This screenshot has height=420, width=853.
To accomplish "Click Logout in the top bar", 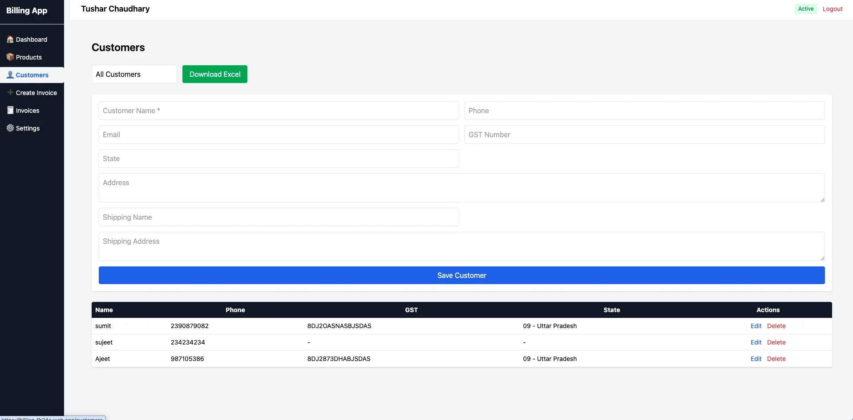I will point(833,8).
